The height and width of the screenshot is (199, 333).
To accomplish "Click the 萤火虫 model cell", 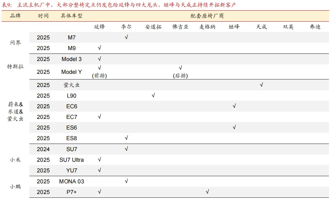I will click(x=72, y=85).
